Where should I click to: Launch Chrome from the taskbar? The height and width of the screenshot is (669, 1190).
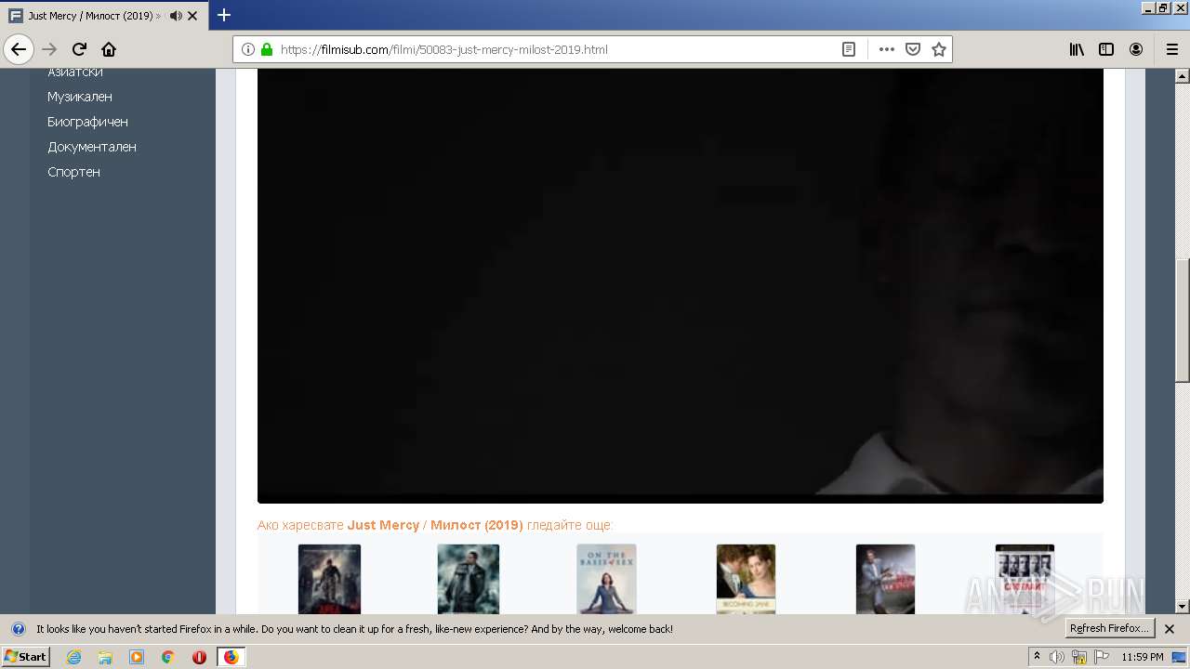168,657
